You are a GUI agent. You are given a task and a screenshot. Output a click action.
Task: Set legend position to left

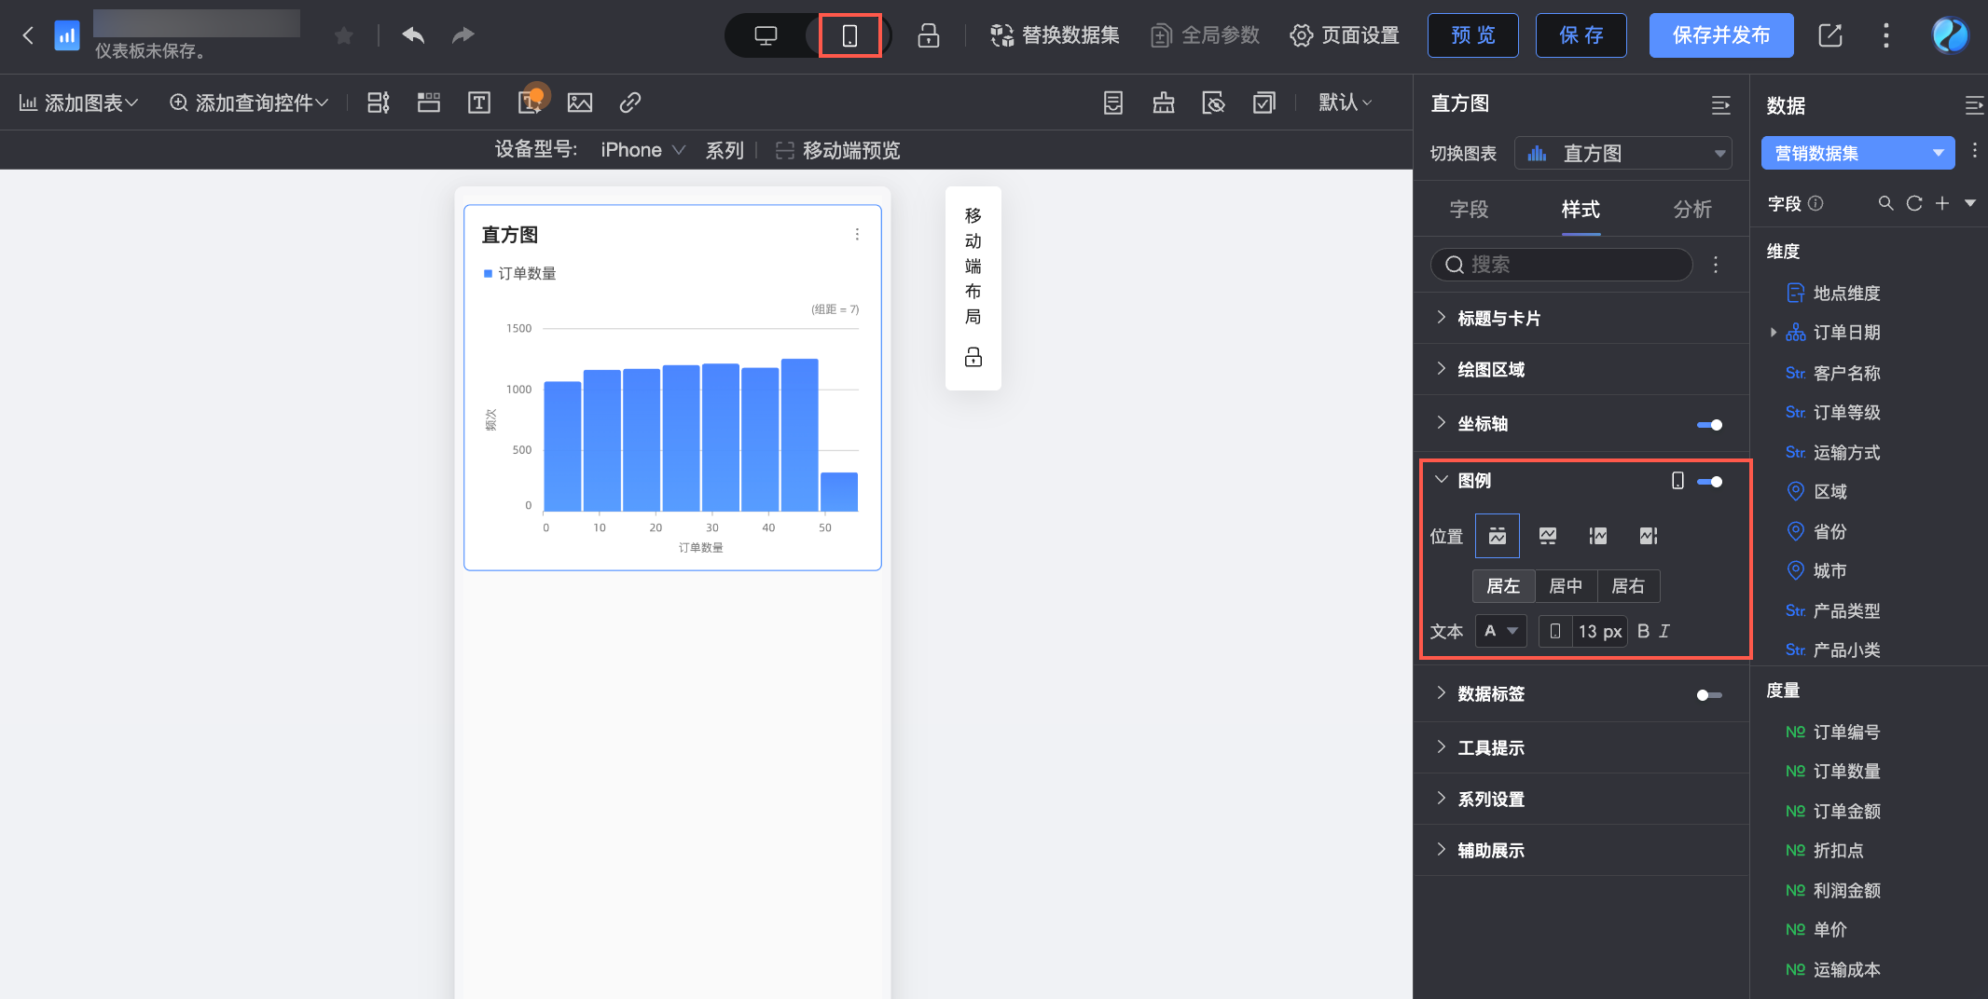(x=1598, y=536)
